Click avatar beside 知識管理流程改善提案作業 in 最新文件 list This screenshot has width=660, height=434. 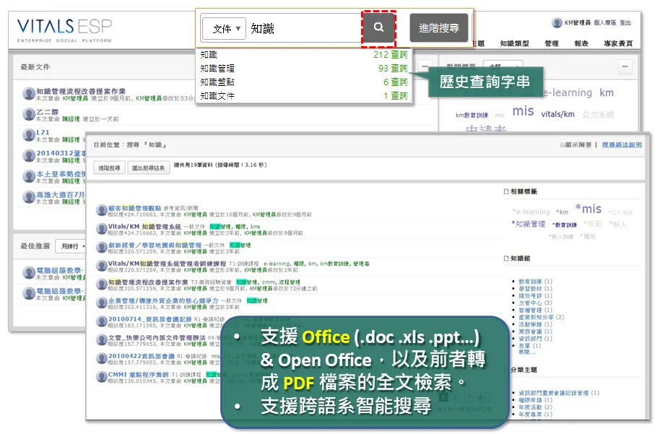click(29, 93)
